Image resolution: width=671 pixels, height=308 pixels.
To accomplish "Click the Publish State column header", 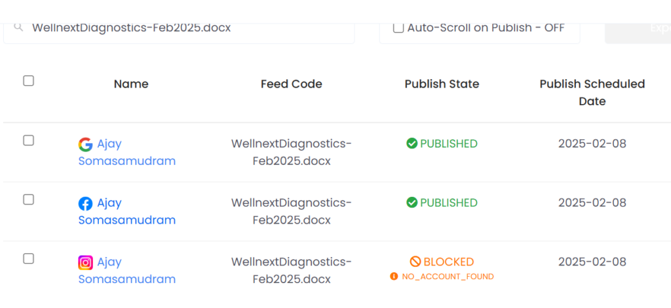I will (442, 84).
